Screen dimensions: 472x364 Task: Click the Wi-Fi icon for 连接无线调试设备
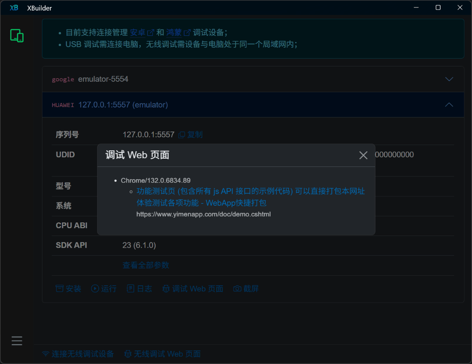(46, 354)
